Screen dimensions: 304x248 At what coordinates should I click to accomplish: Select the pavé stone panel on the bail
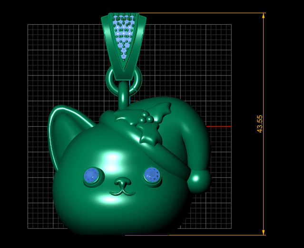pos(124,37)
